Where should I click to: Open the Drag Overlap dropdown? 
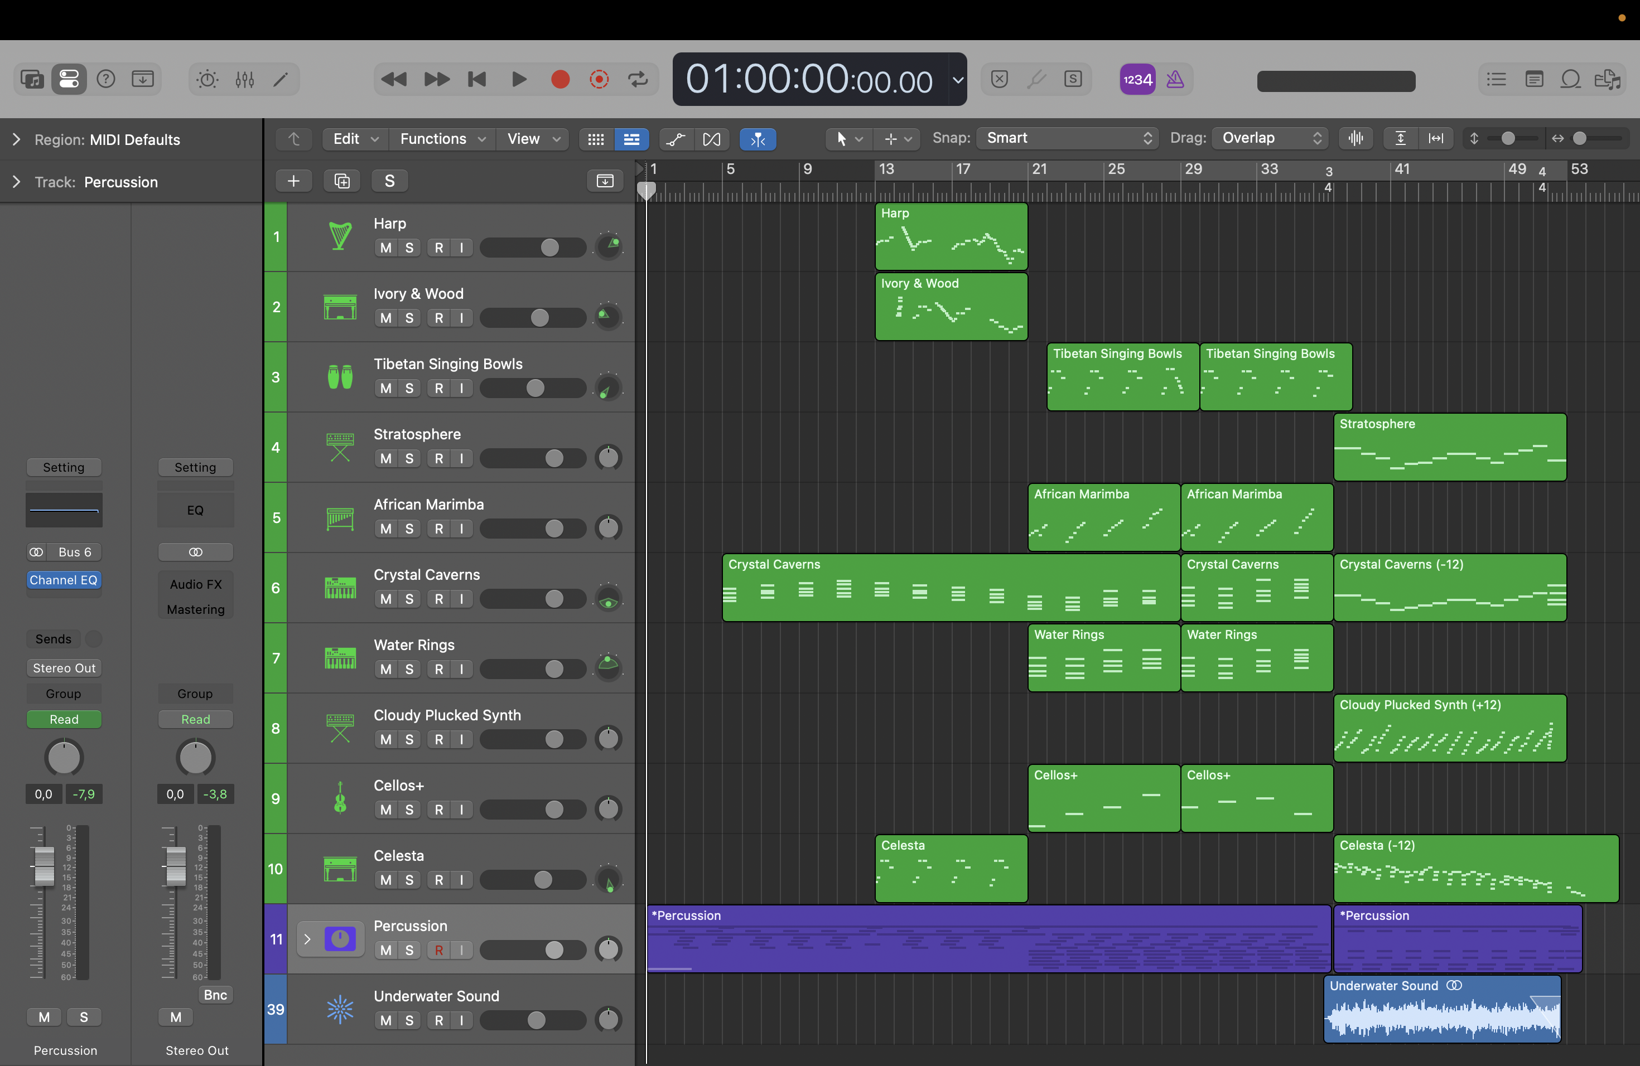[1269, 138]
